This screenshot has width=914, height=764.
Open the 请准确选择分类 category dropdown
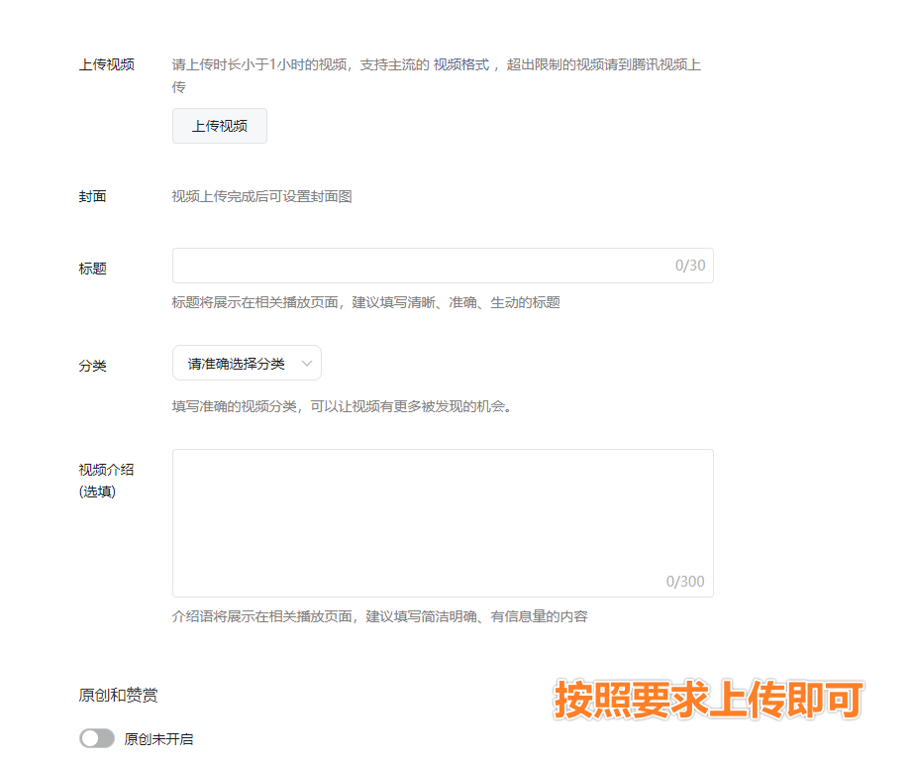(246, 364)
